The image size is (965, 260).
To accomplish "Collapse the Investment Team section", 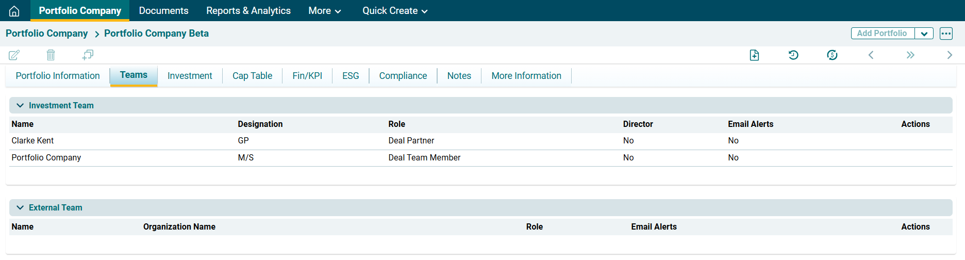I will coord(20,105).
